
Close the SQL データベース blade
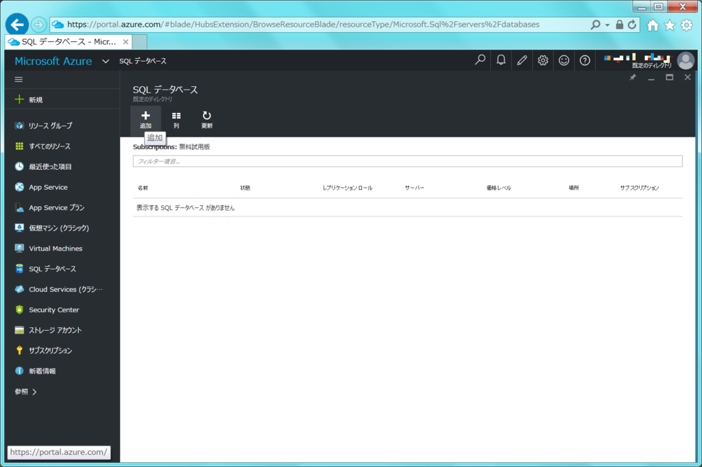point(688,77)
